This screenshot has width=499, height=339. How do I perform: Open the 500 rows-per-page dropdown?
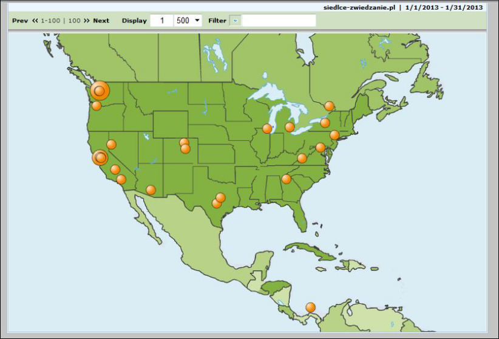point(188,21)
